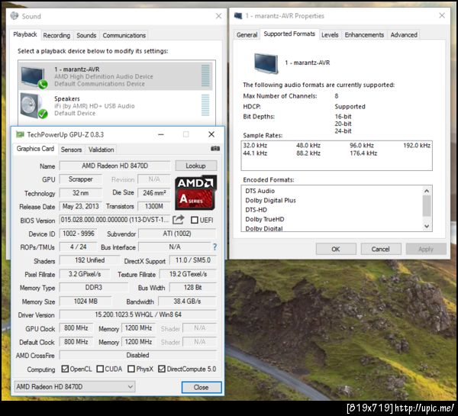Screen dimensions: 458x416
Task: Click the Device ID 1002 - 9996 field
Action: coord(79,234)
